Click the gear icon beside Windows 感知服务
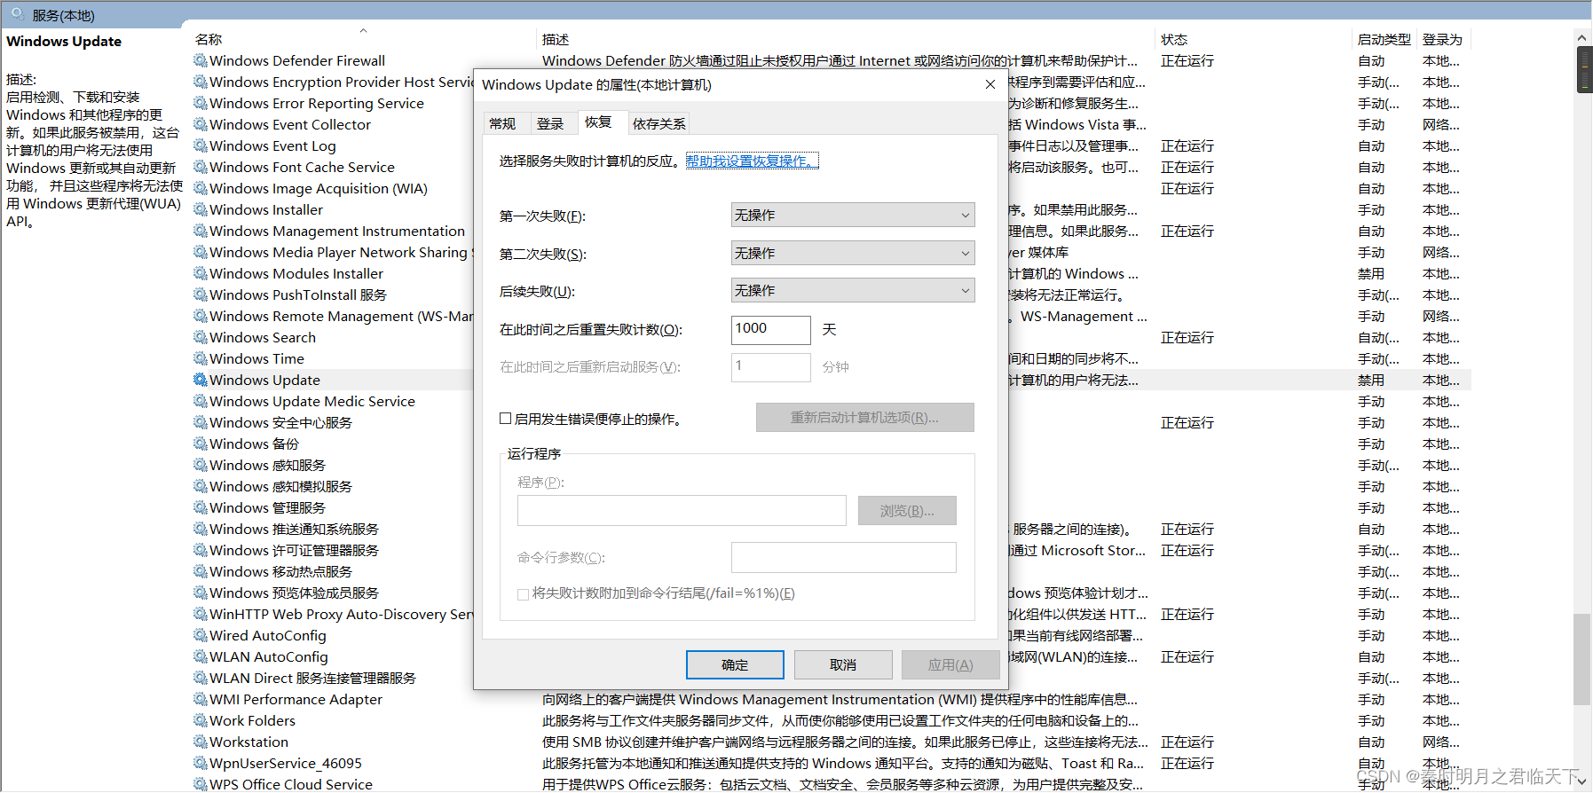Viewport: 1593px width, 793px height. pyautogui.click(x=201, y=465)
